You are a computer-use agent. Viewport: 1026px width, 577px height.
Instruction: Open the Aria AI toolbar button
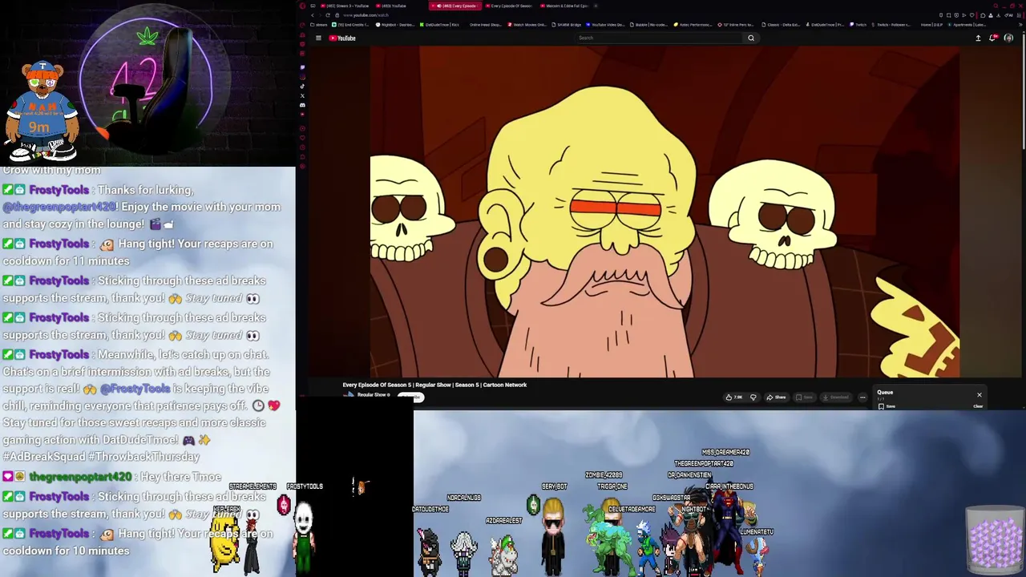click(1008, 15)
